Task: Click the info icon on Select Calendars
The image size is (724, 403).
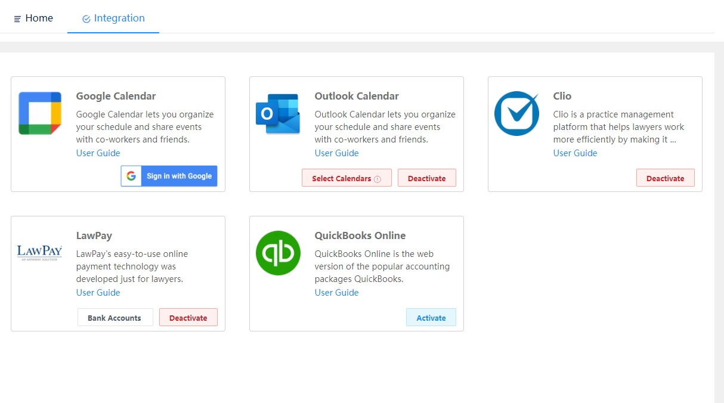Action: coord(378,179)
